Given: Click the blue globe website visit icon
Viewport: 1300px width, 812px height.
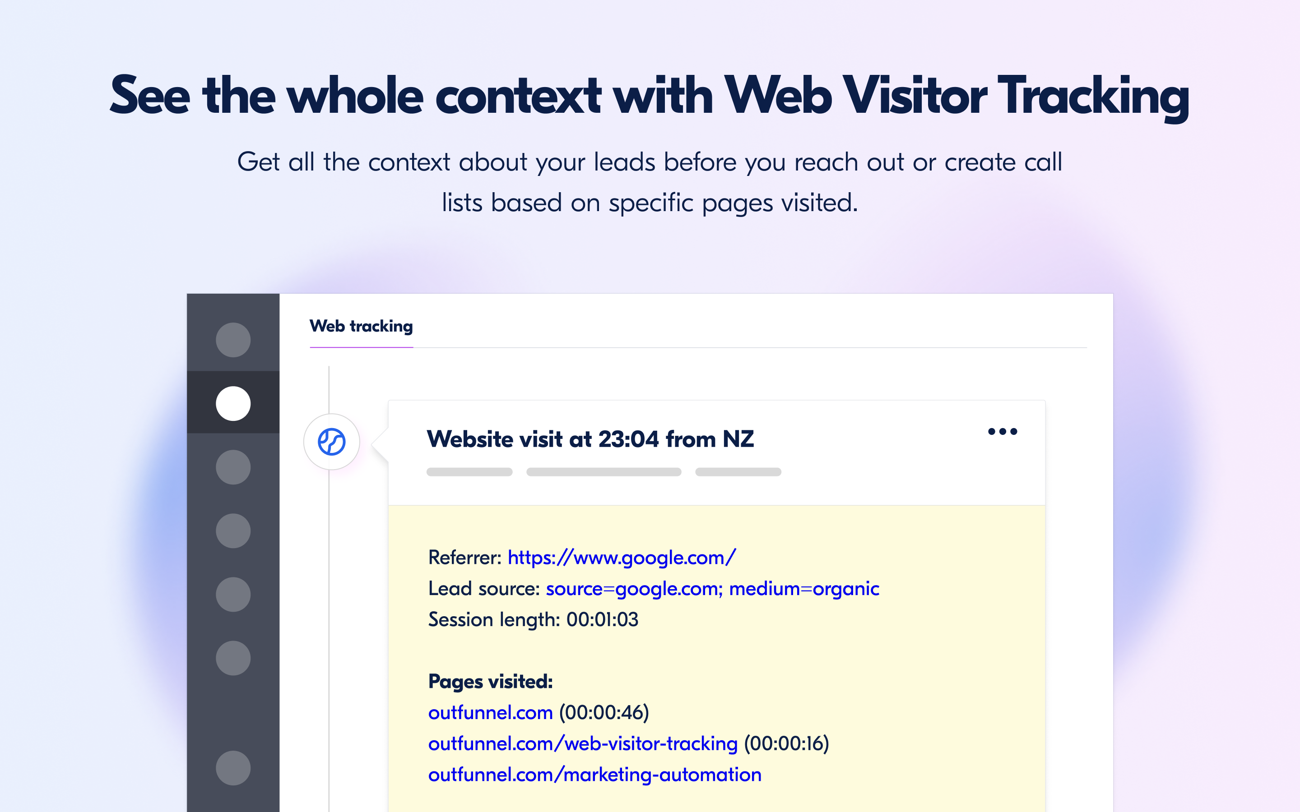Looking at the screenshot, I should click(331, 442).
